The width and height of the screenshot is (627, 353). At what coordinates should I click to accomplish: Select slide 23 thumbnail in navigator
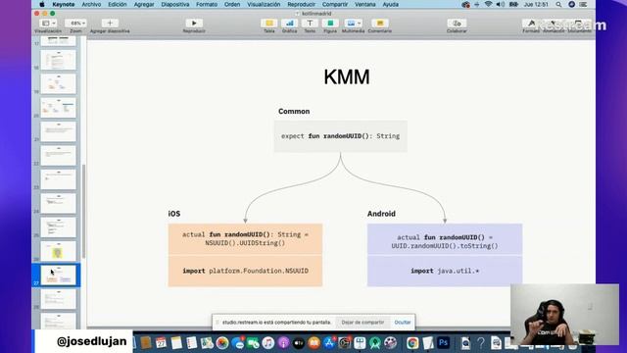click(59, 179)
